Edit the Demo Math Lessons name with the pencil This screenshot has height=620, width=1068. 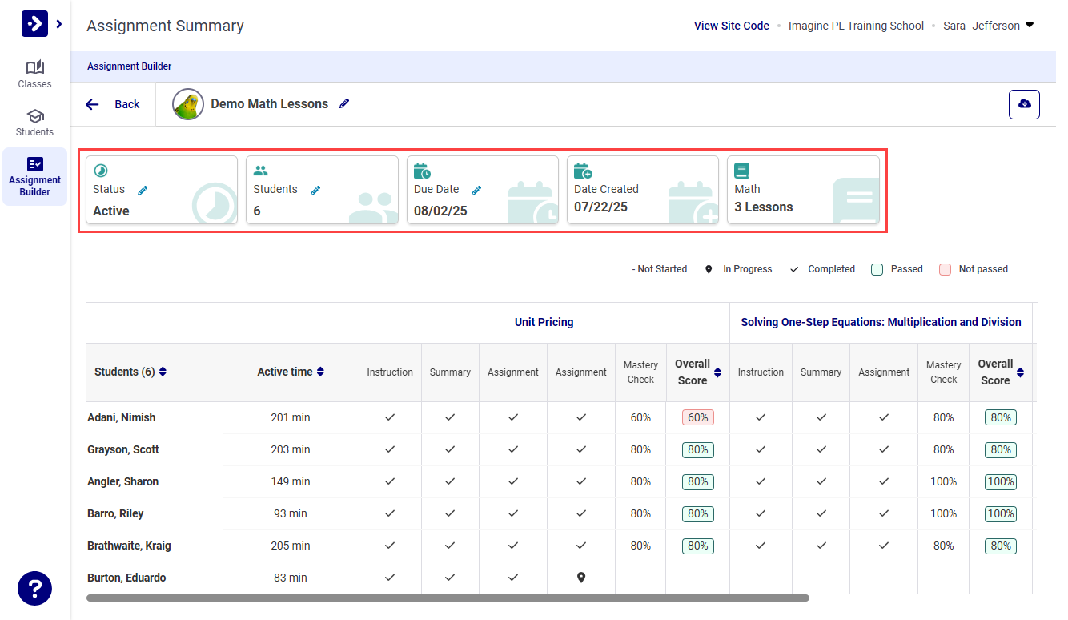pos(344,103)
